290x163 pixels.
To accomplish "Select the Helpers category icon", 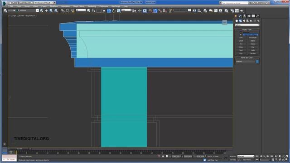I will pos(251,21).
